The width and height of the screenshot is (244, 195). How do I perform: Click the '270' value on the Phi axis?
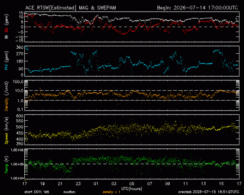click(20, 54)
